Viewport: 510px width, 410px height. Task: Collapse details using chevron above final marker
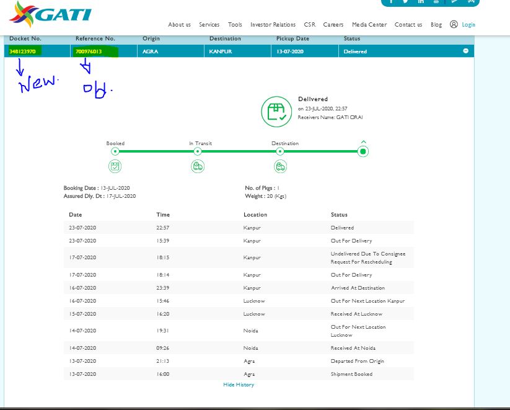click(364, 142)
